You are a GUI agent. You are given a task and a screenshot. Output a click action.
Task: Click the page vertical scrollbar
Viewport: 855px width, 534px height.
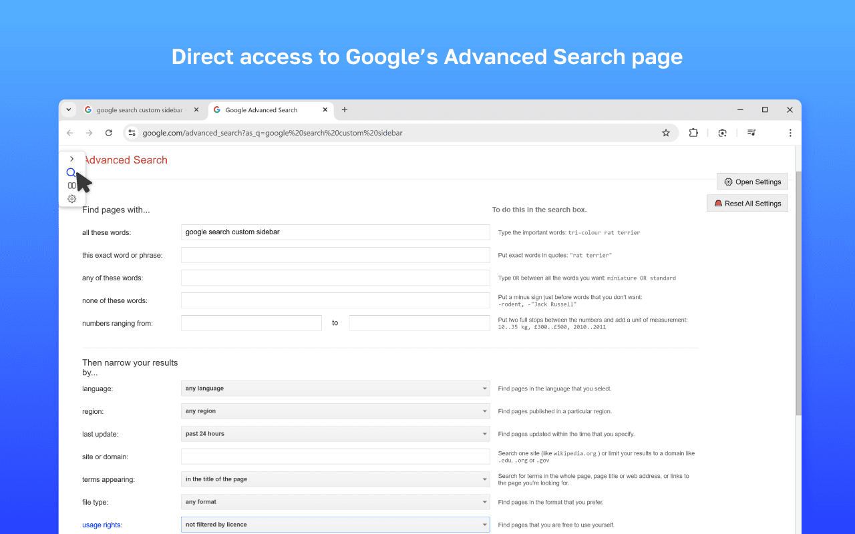click(798, 294)
